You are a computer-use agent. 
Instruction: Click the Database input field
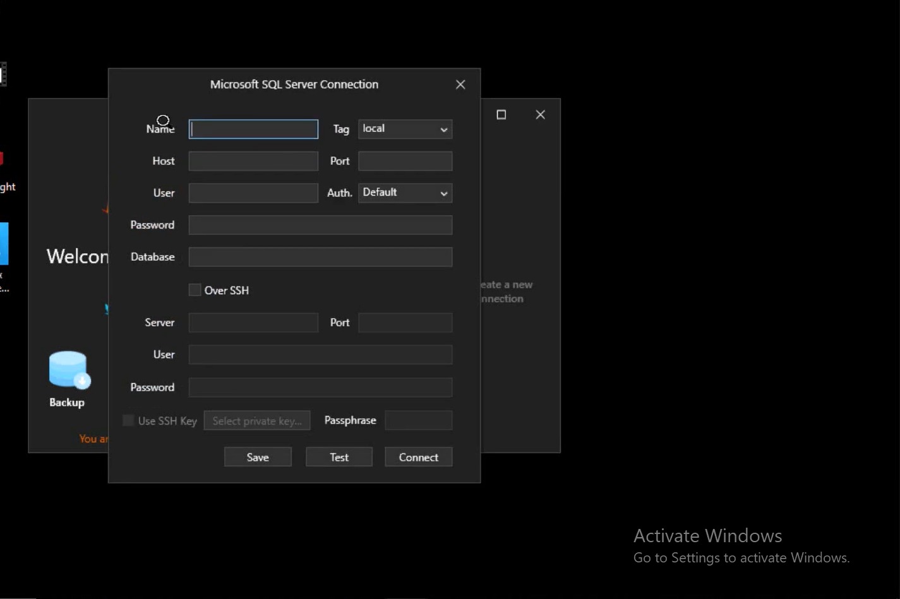(320, 257)
